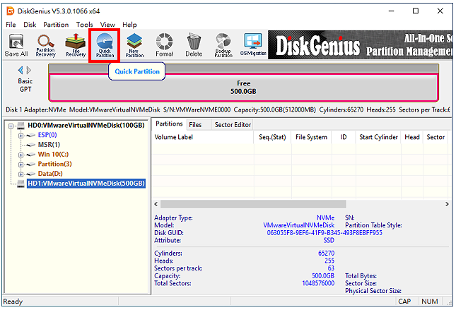Open the Tools menu

pyautogui.click(x=84, y=25)
